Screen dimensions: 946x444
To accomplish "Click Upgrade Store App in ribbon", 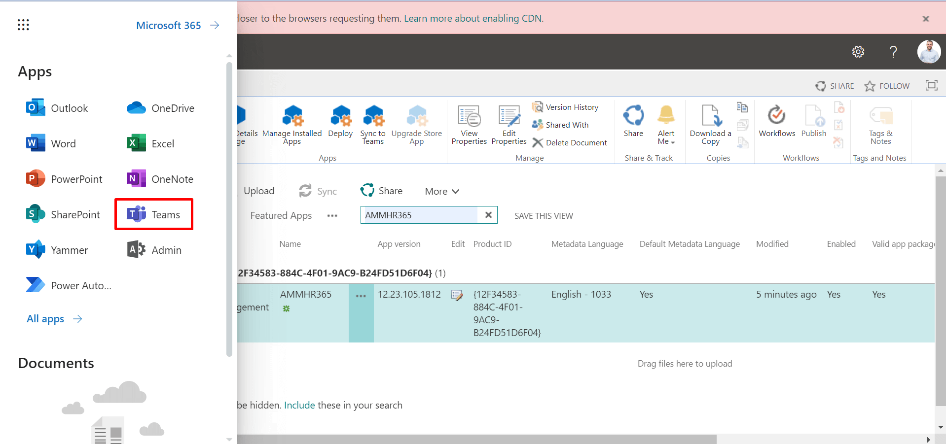I will click(417, 125).
